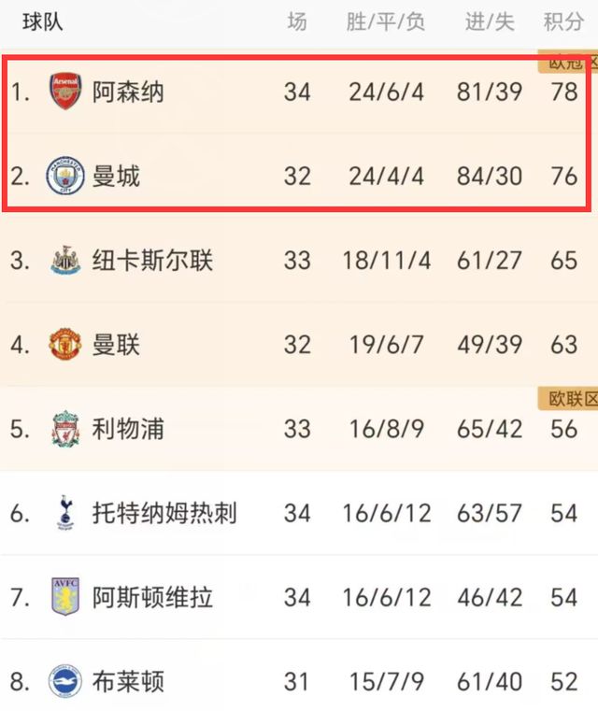The width and height of the screenshot is (598, 711).
Task: Click the 球队 column header
Action: [x=43, y=21]
